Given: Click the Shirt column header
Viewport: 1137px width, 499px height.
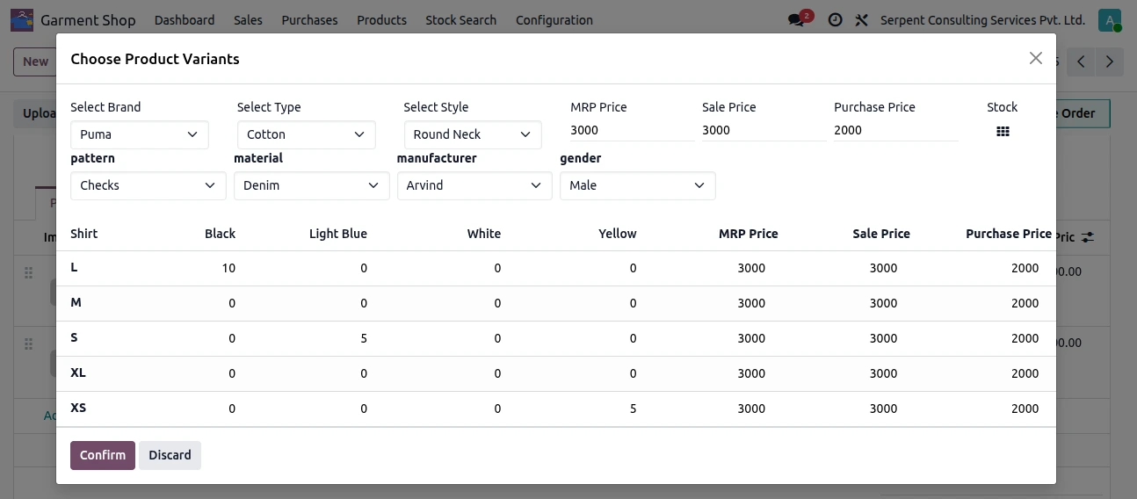Looking at the screenshot, I should click(84, 234).
